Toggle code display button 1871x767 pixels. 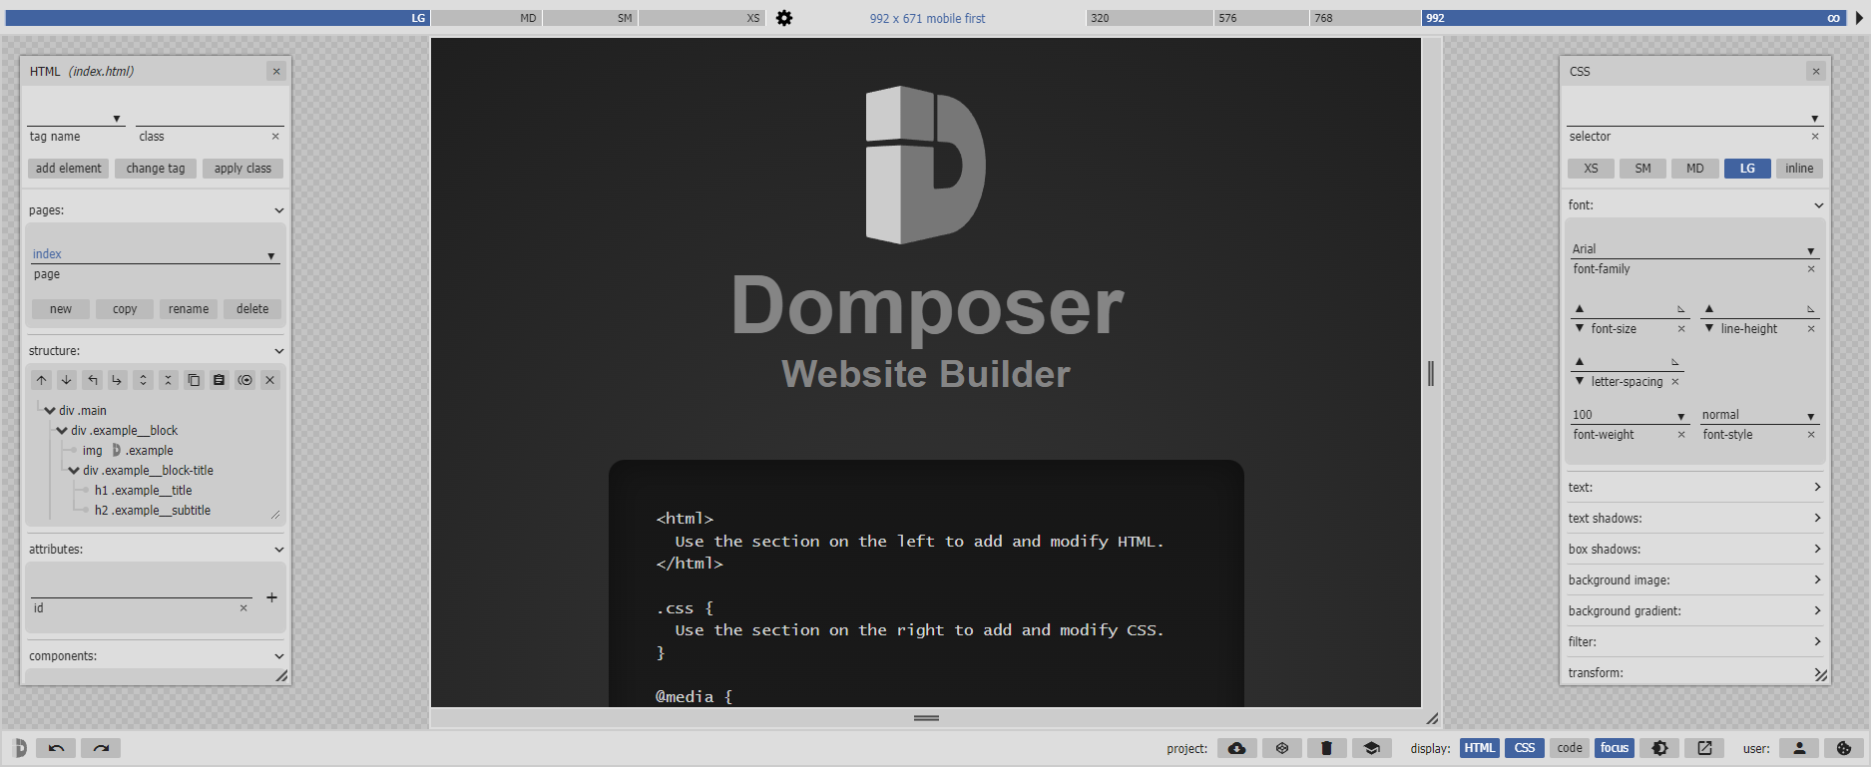[1570, 748]
